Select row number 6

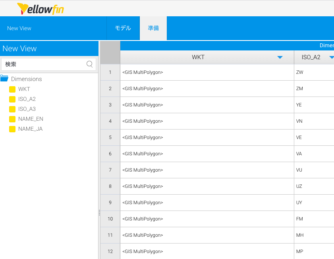pyautogui.click(x=110, y=154)
